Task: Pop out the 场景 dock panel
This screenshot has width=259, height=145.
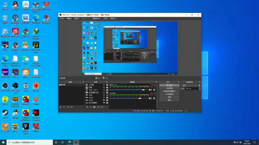Action: pos(83,82)
